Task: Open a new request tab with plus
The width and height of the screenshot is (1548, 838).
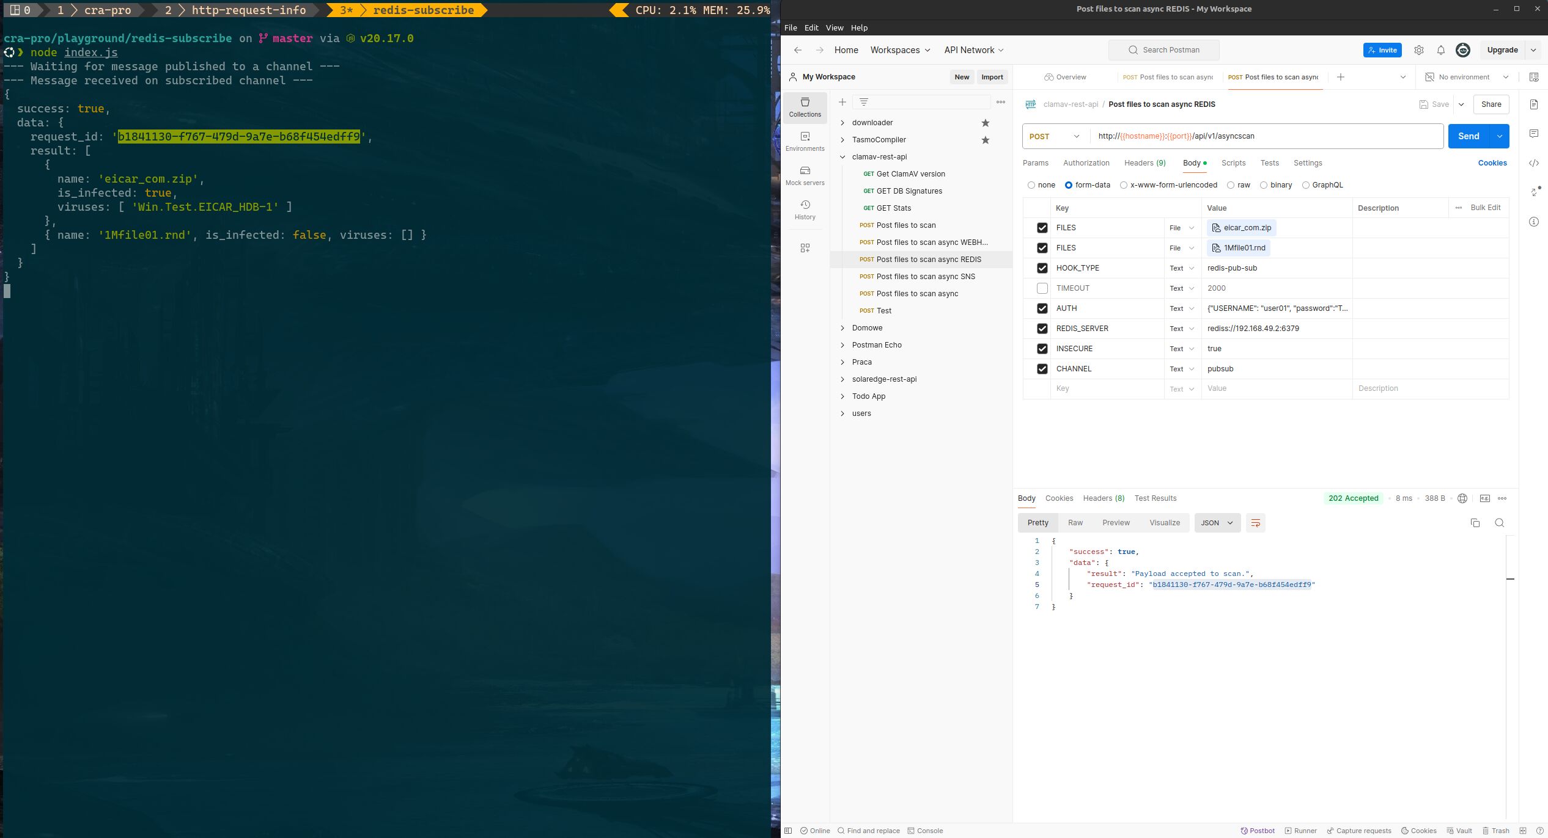Action: point(1340,77)
